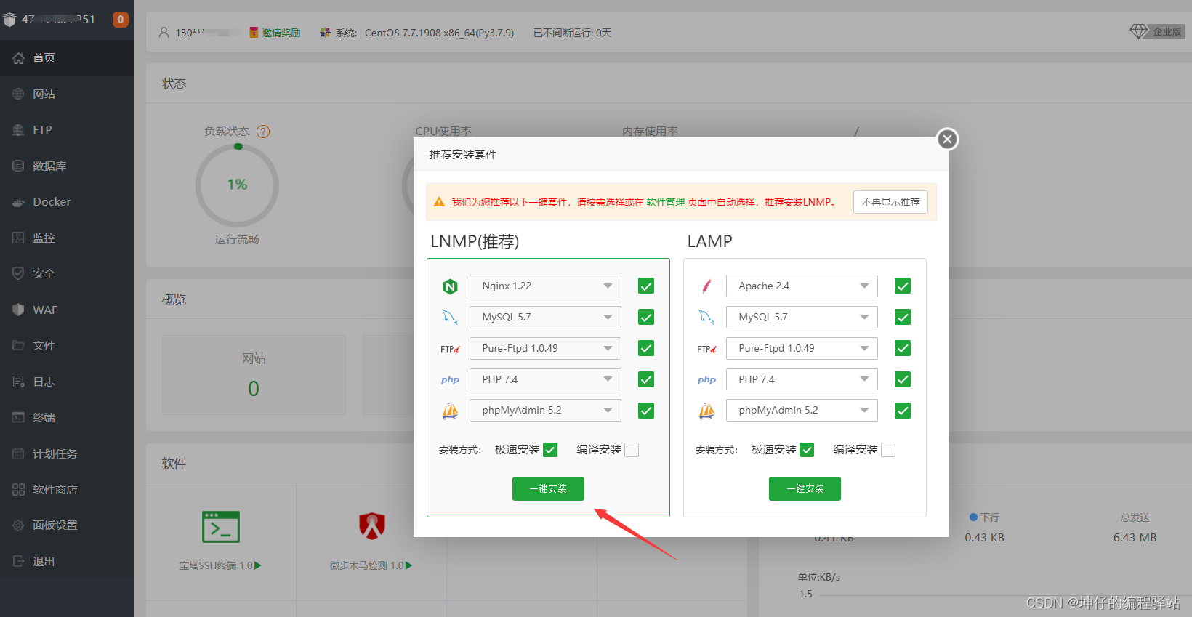Click the 日志 log icon
The height and width of the screenshot is (617, 1192).
point(18,382)
